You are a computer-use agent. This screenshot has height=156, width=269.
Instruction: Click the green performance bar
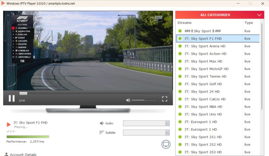pyautogui.click(x=28, y=136)
